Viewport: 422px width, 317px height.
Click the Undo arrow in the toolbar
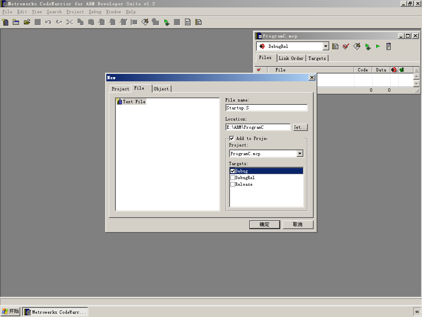[49, 22]
